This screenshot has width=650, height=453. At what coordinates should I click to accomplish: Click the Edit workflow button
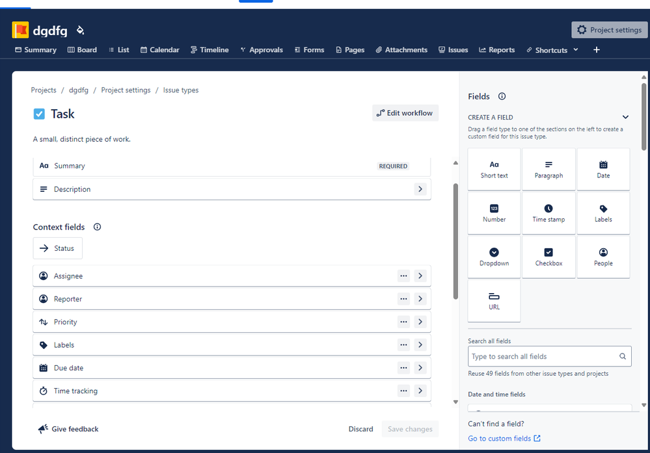click(x=405, y=113)
